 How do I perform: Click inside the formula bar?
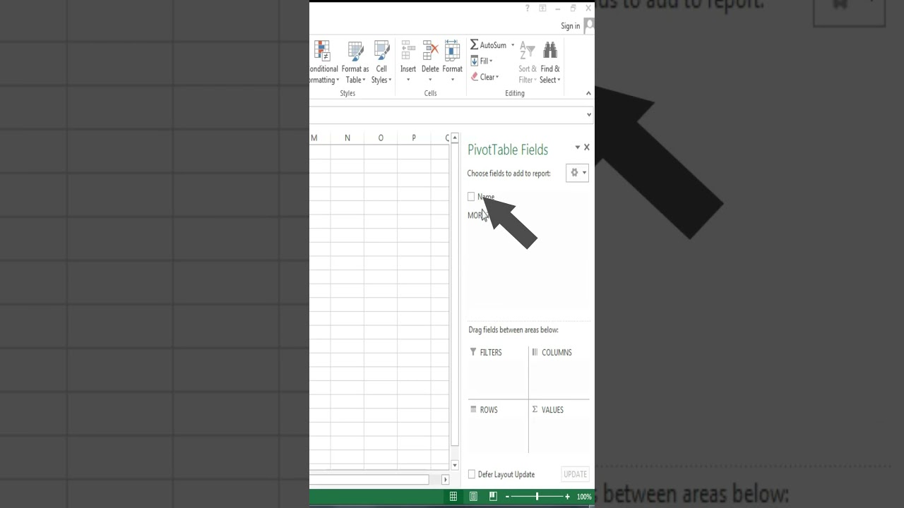pos(446,114)
